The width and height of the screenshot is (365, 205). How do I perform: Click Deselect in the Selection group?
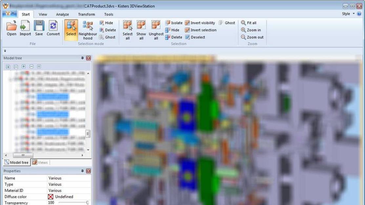(x=195, y=37)
